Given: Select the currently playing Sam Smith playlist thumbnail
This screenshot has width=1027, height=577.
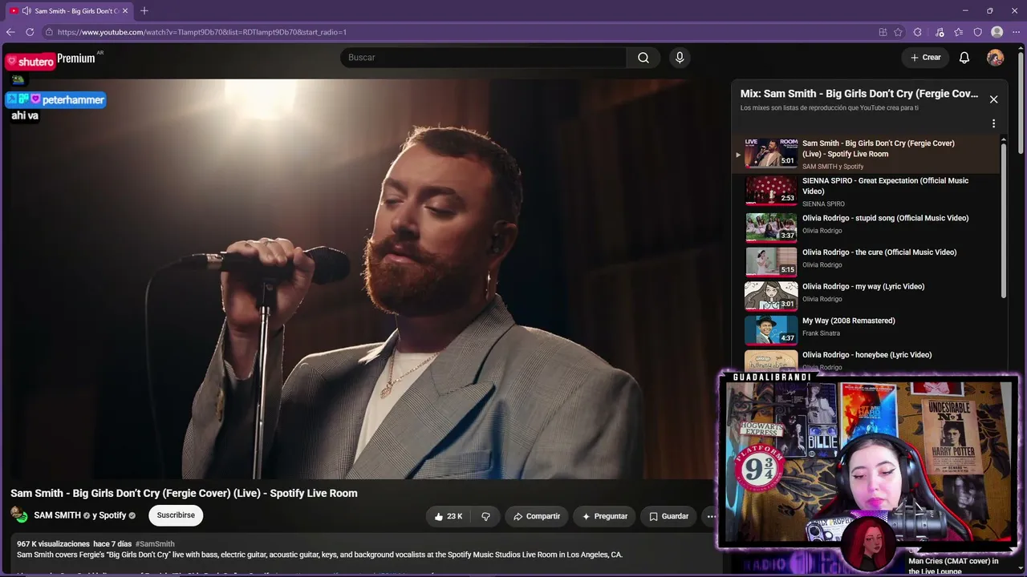Looking at the screenshot, I should coord(771,153).
